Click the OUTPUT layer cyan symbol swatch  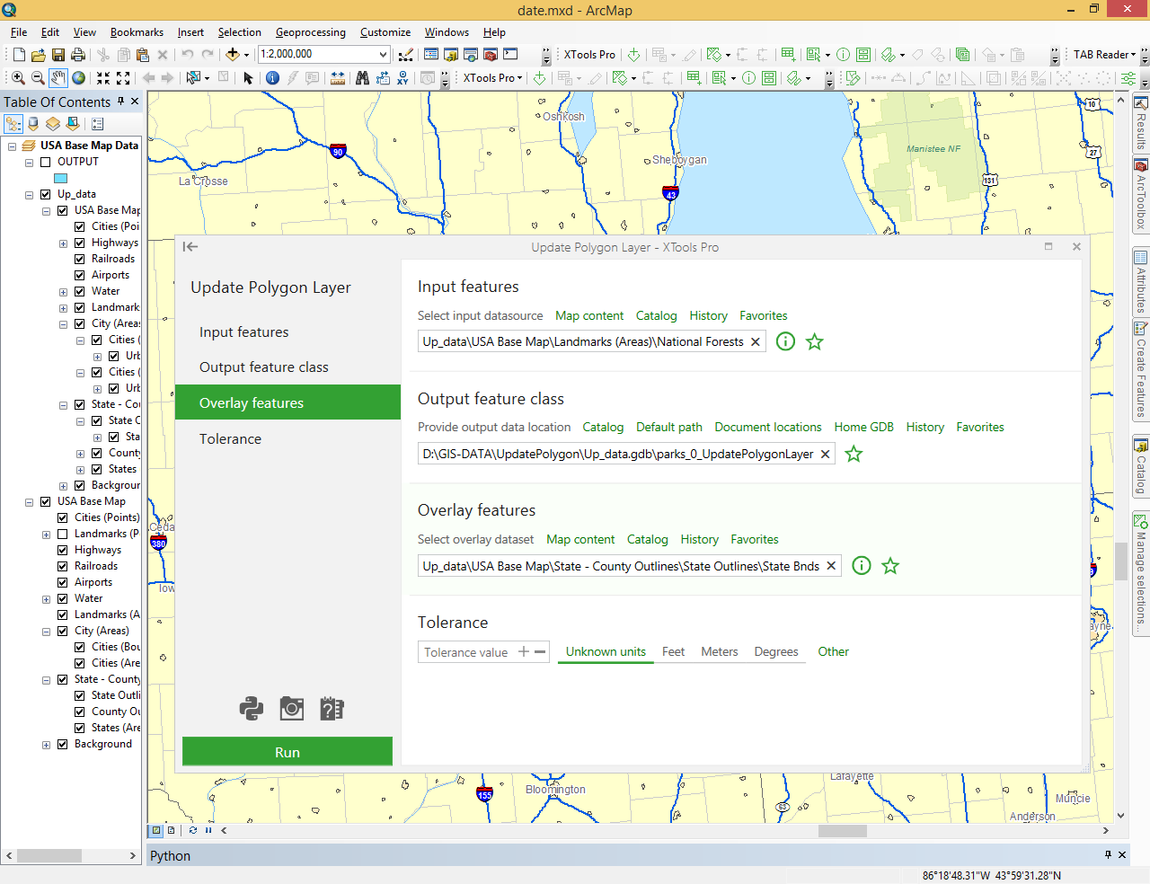[61, 178]
